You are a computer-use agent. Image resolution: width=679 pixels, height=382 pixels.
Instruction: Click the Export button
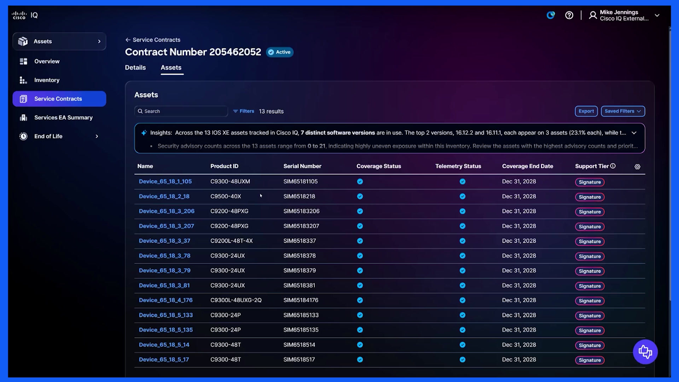pos(586,111)
